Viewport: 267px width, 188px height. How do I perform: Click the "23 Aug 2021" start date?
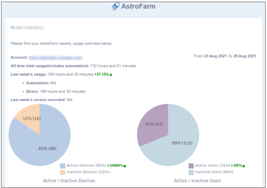(215, 56)
